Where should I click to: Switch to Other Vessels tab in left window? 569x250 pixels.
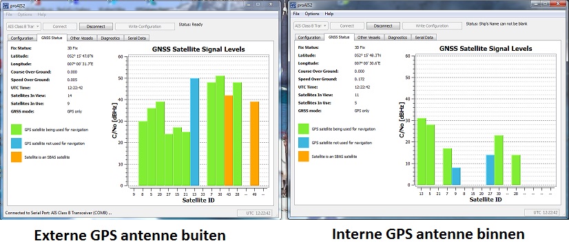coord(82,38)
